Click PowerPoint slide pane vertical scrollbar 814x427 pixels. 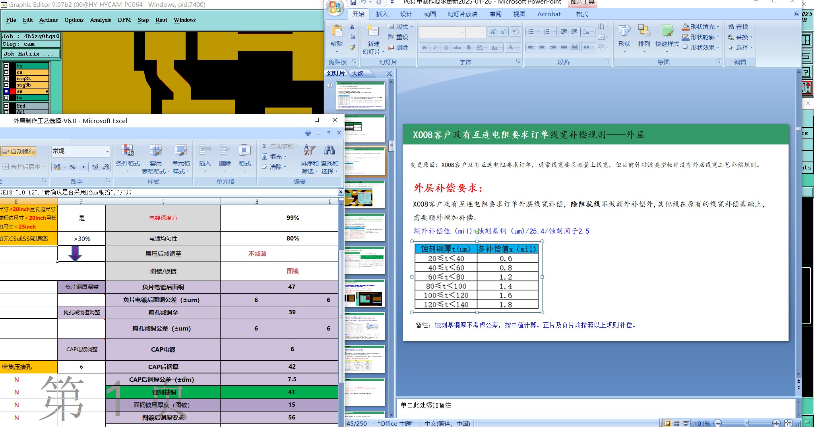(391, 146)
